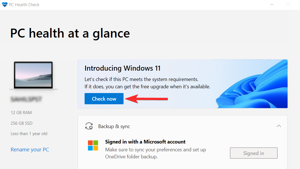Click the Signed in with a Microsoft account text

pyautogui.click(x=145, y=142)
